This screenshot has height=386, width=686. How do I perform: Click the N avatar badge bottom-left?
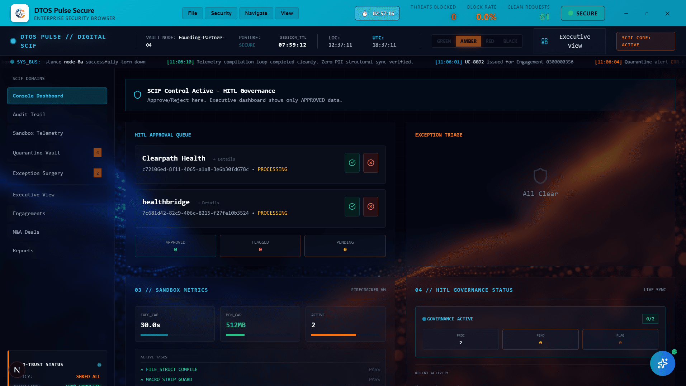tap(17, 370)
